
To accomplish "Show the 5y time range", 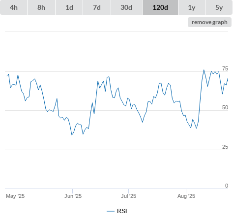I will 219,7.
